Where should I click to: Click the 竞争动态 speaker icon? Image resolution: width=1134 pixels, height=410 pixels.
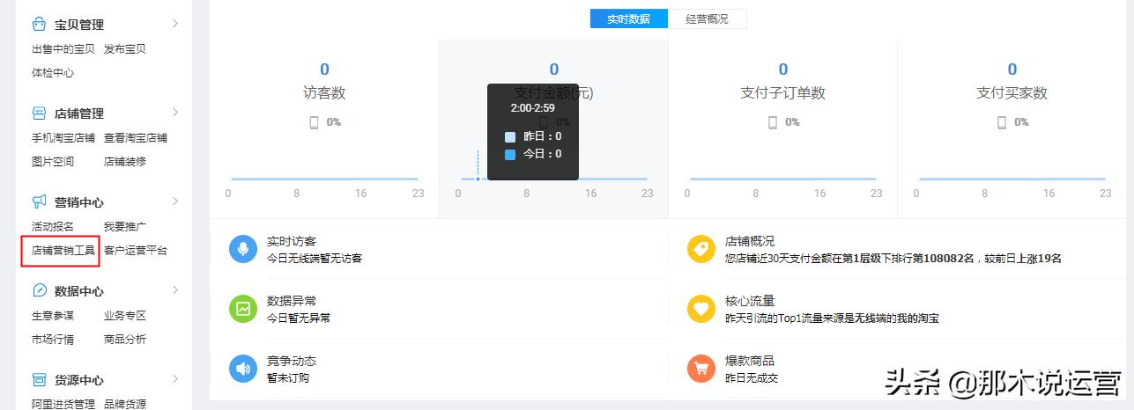(x=243, y=369)
